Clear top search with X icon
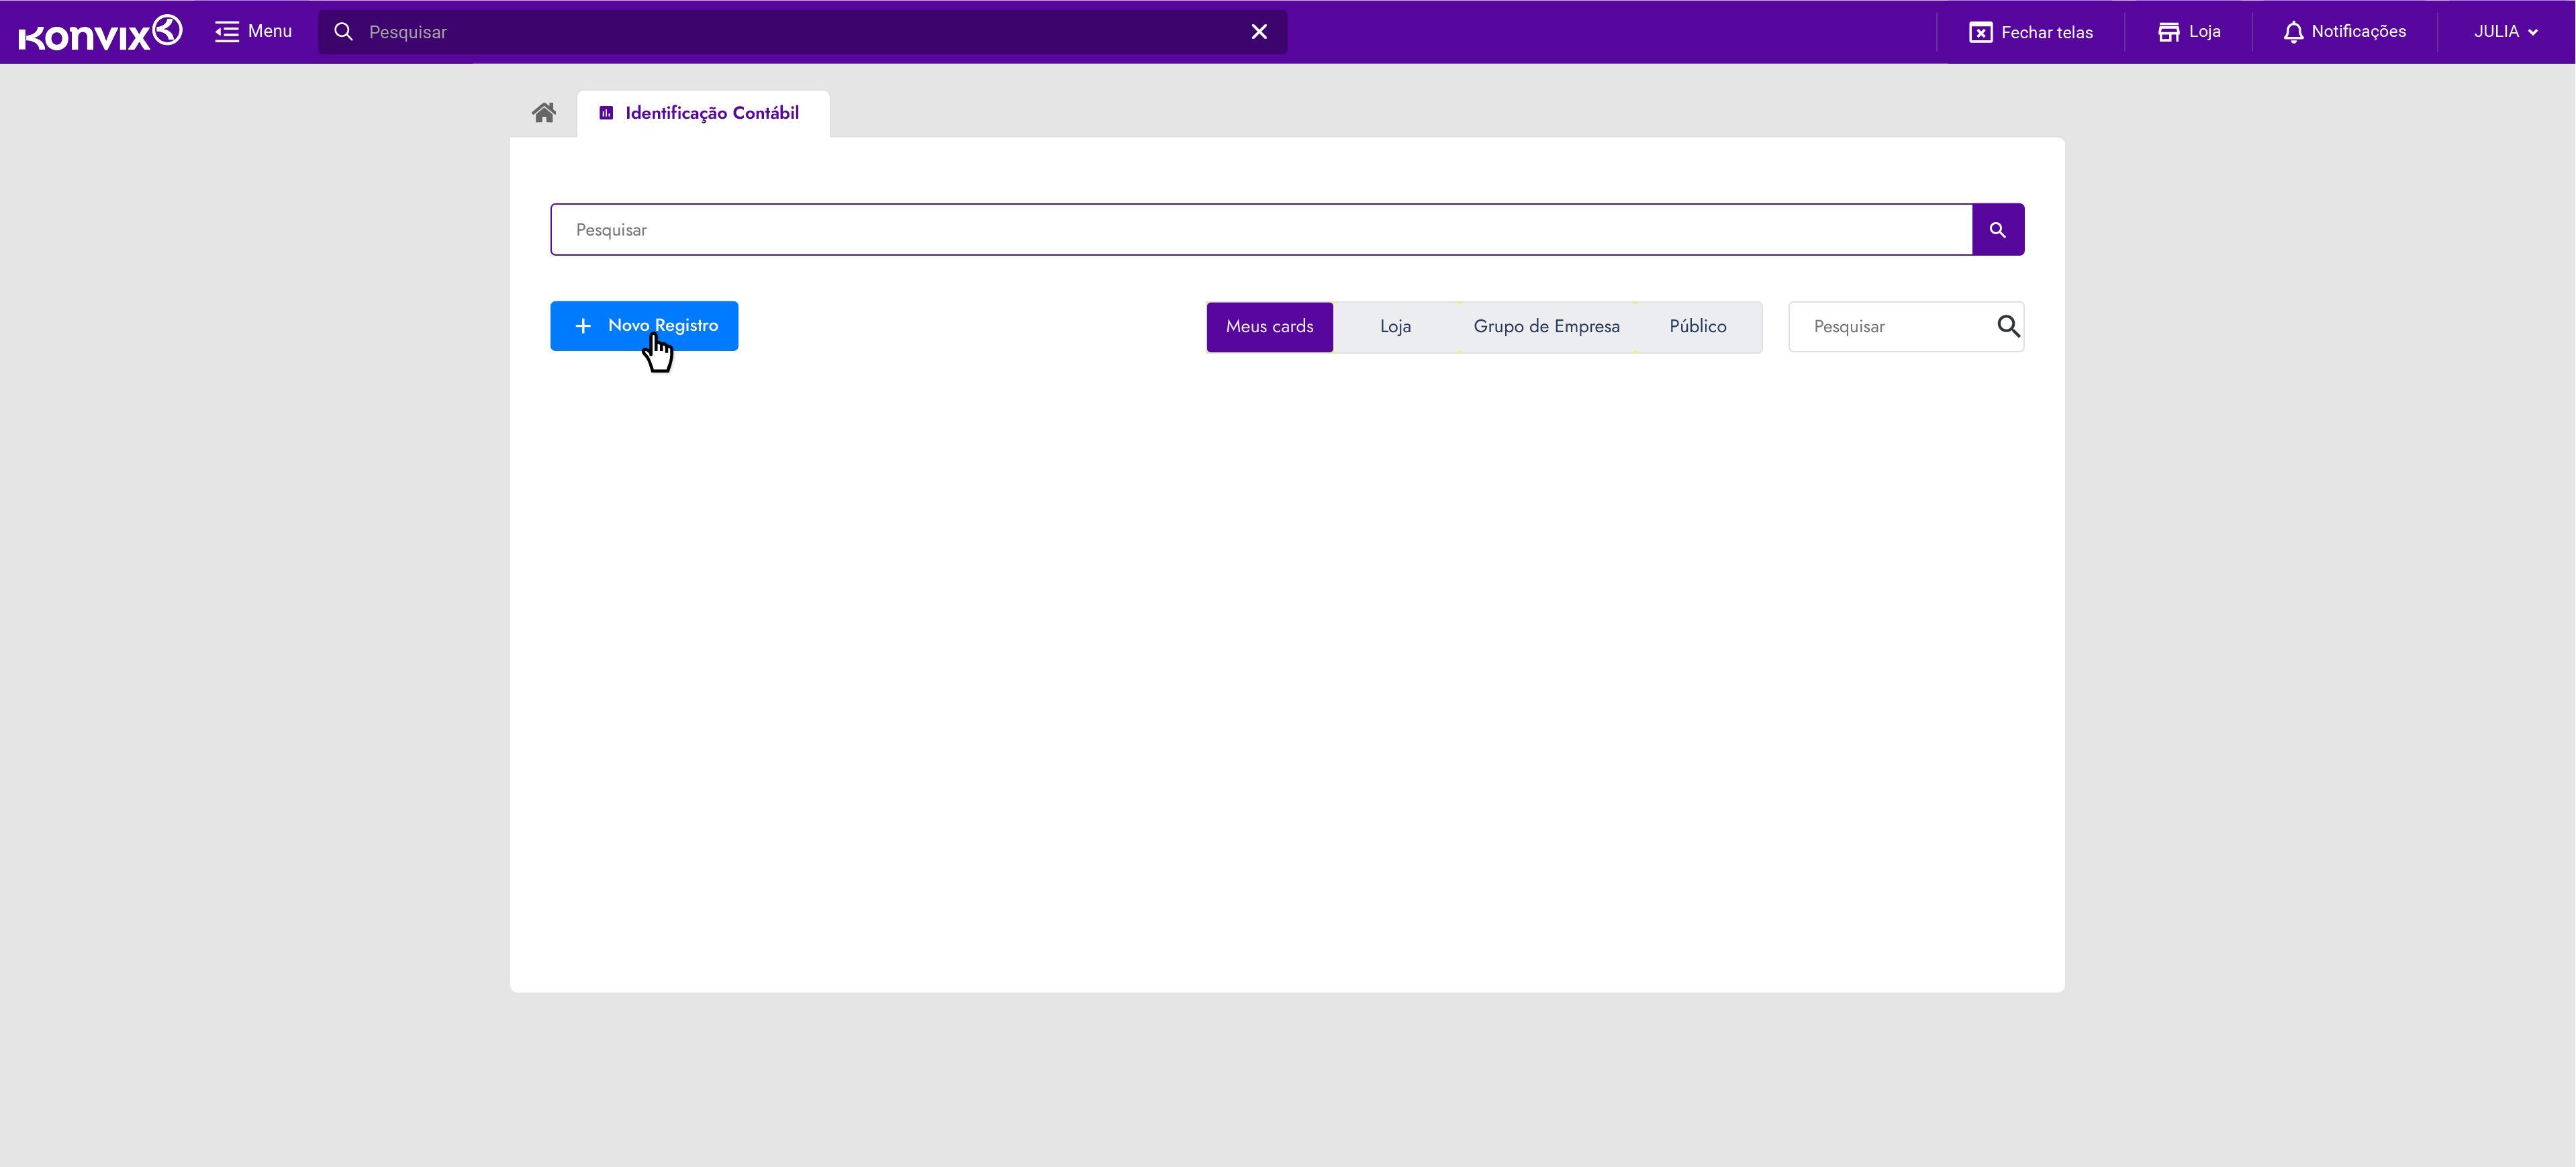The image size is (2576, 1167). [1259, 32]
